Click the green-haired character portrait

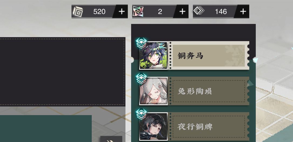point(154,55)
